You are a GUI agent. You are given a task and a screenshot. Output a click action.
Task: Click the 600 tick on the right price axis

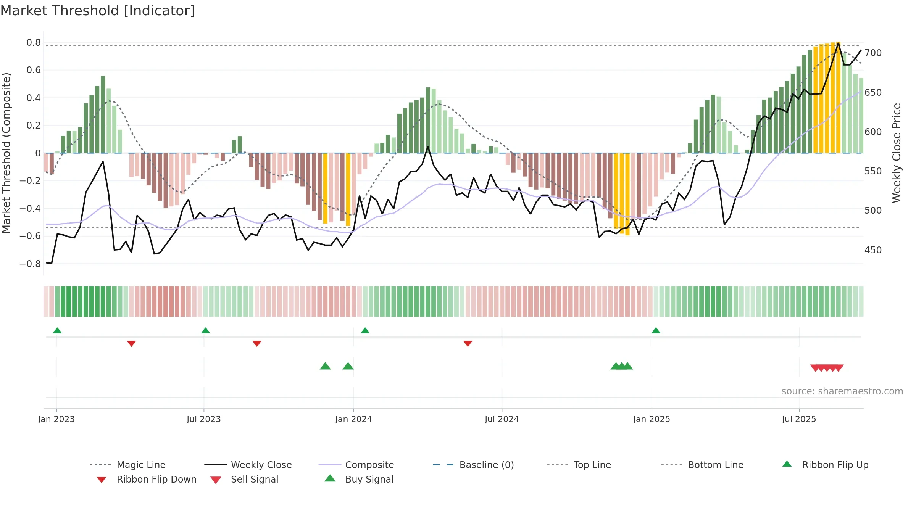(x=873, y=132)
